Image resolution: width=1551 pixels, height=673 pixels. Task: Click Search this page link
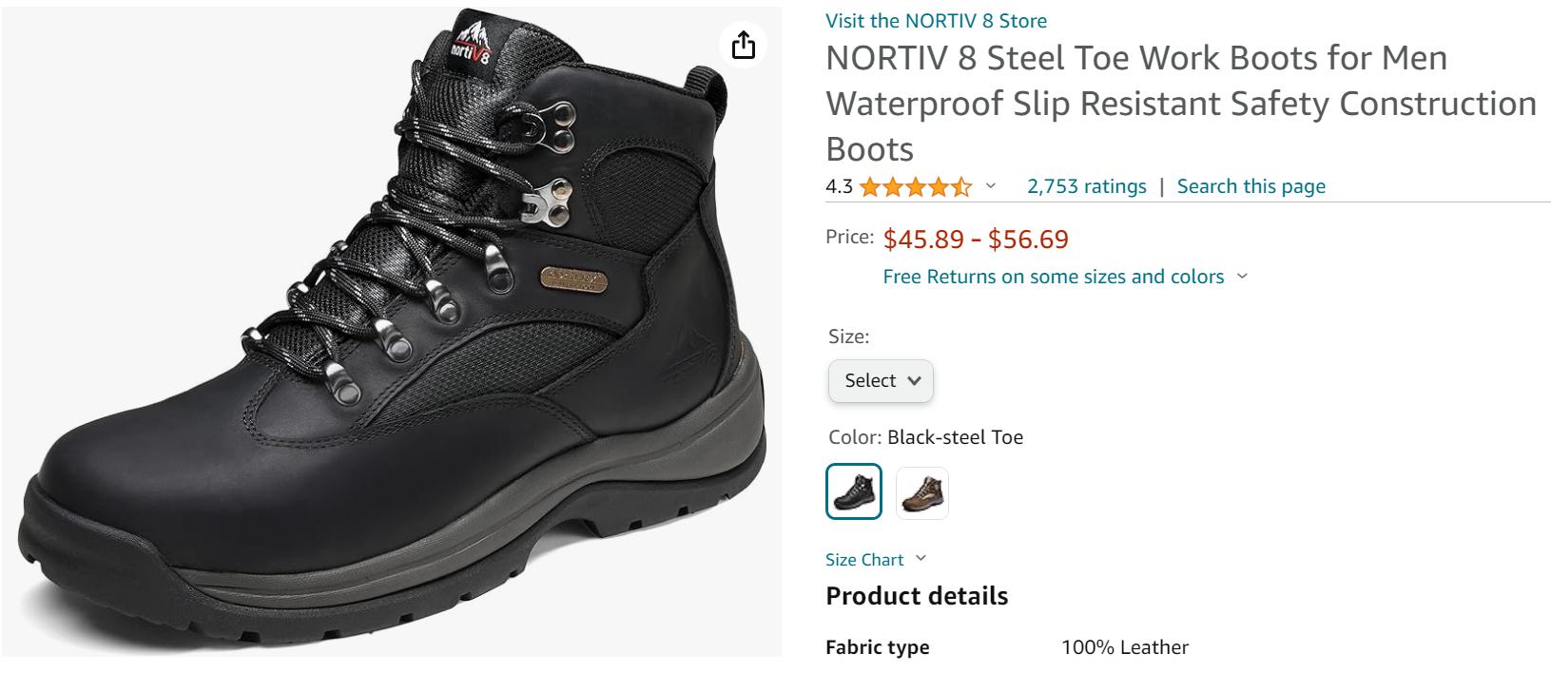click(1250, 186)
